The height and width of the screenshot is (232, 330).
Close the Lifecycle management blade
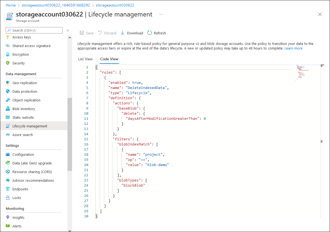coord(320,15)
